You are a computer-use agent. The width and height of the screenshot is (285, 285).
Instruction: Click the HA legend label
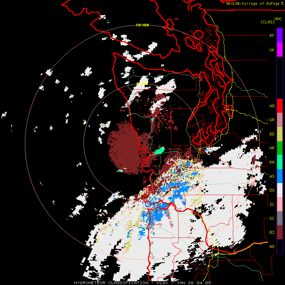point(272,106)
